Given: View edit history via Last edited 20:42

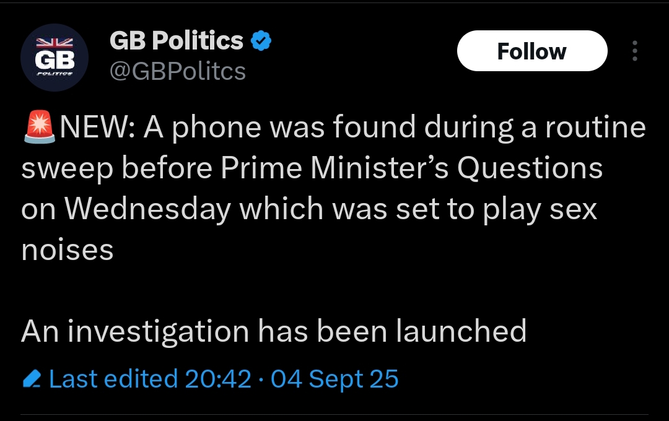Looking at the screenshot, I should point(150,379).
